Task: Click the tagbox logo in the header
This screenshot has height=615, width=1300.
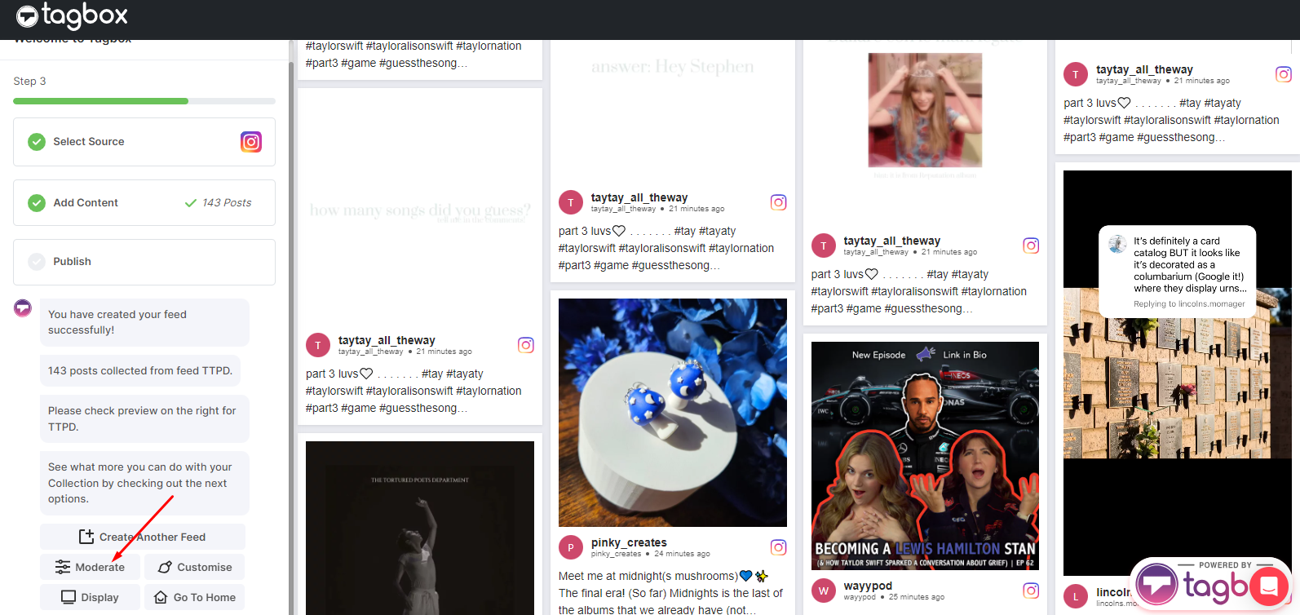Action: 72,15
